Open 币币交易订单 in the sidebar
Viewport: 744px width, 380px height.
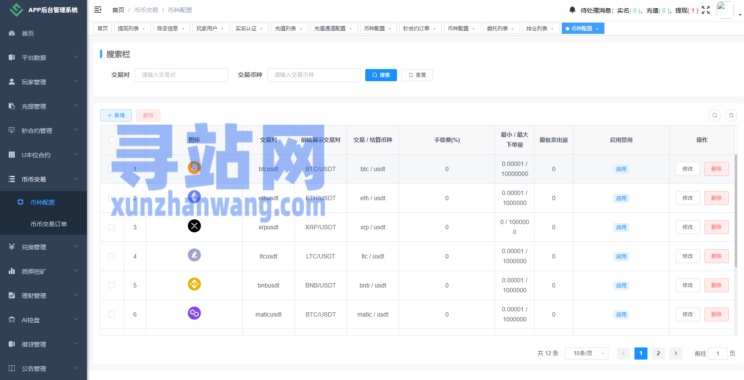(x=49, y=224)
